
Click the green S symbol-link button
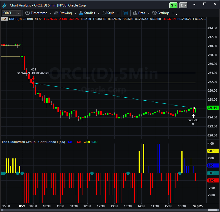point(173,5)
